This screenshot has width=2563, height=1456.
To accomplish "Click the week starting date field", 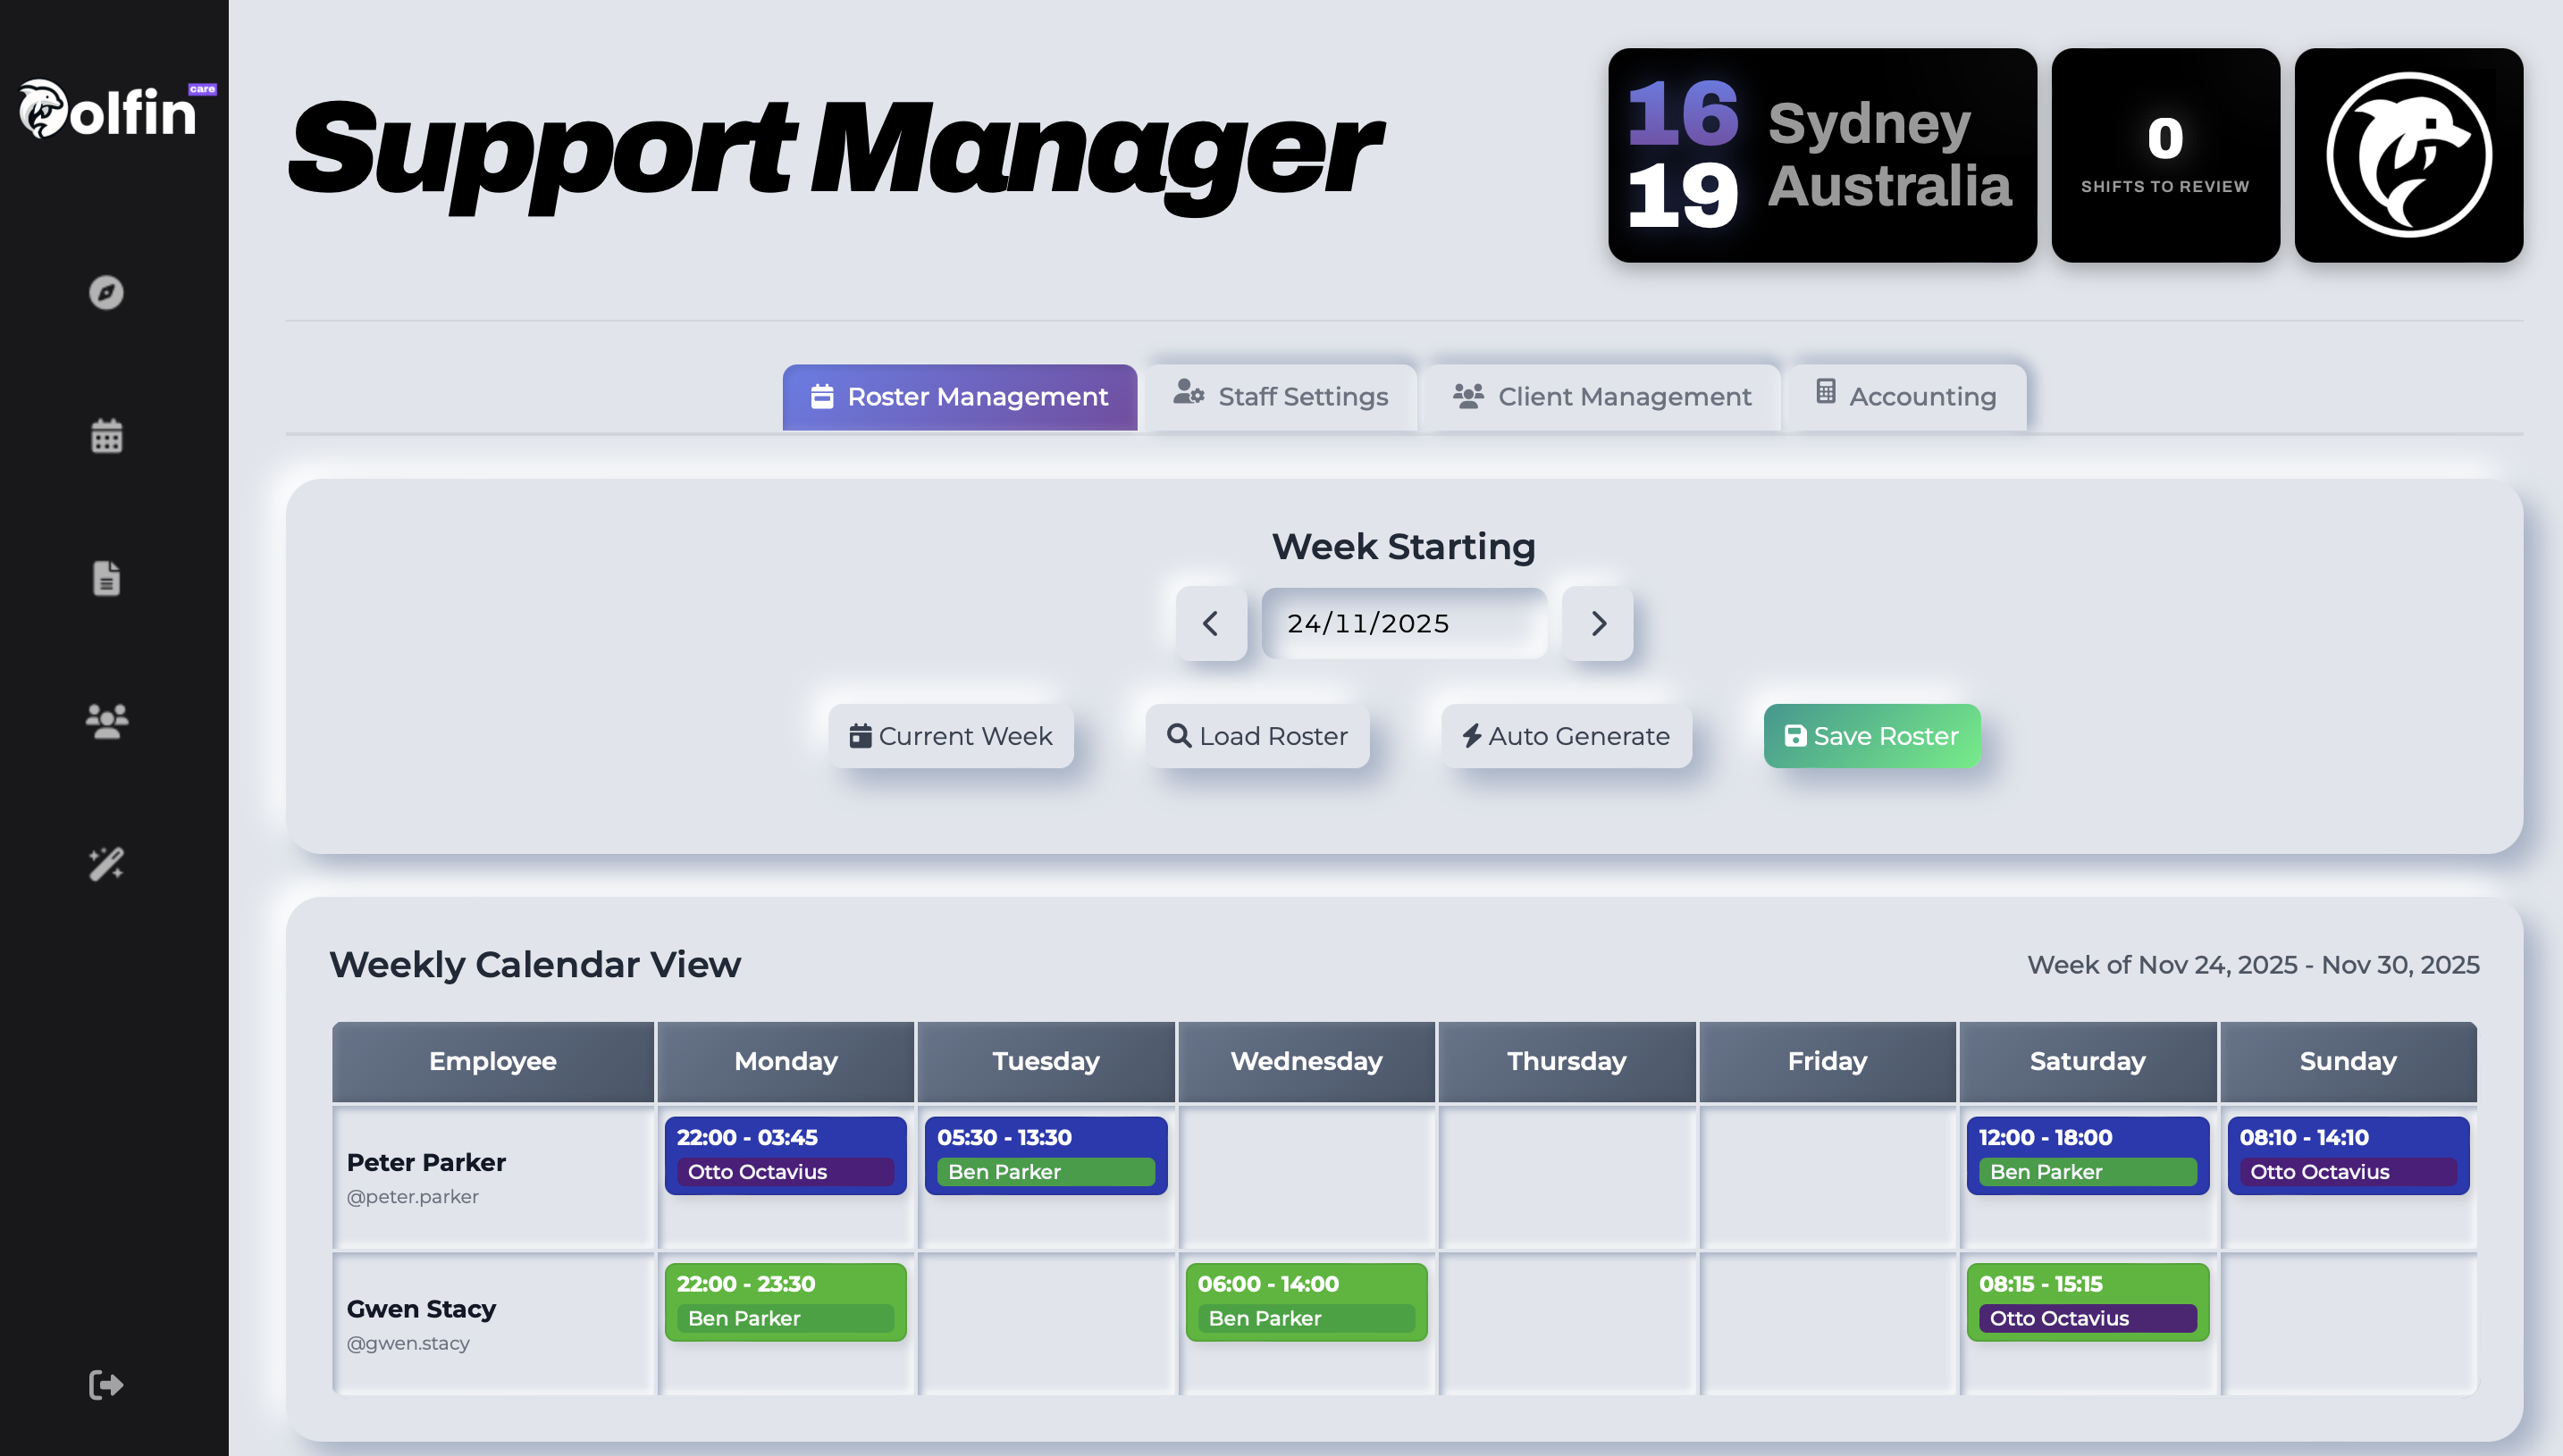I will pos(1402,624).
